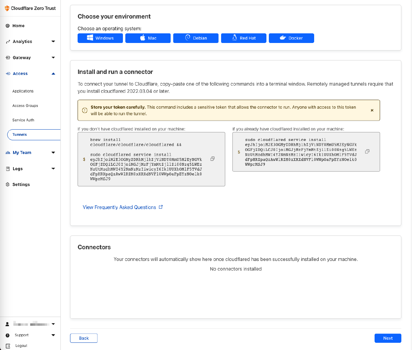Select Windows operating system
Screen dimensions: 412x350
click(100, 38)
